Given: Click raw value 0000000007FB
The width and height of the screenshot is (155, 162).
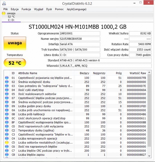Looking at the screenshot, I should tap(136, 78).
